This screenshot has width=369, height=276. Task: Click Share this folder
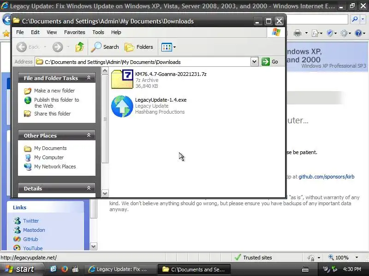pos(52,114)
